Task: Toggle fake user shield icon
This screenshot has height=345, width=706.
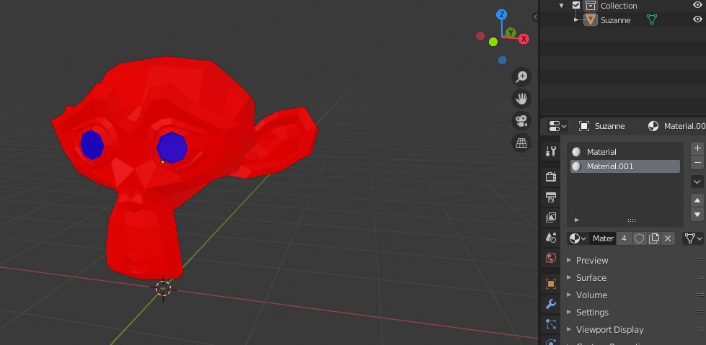Action: tap(640, 238)
